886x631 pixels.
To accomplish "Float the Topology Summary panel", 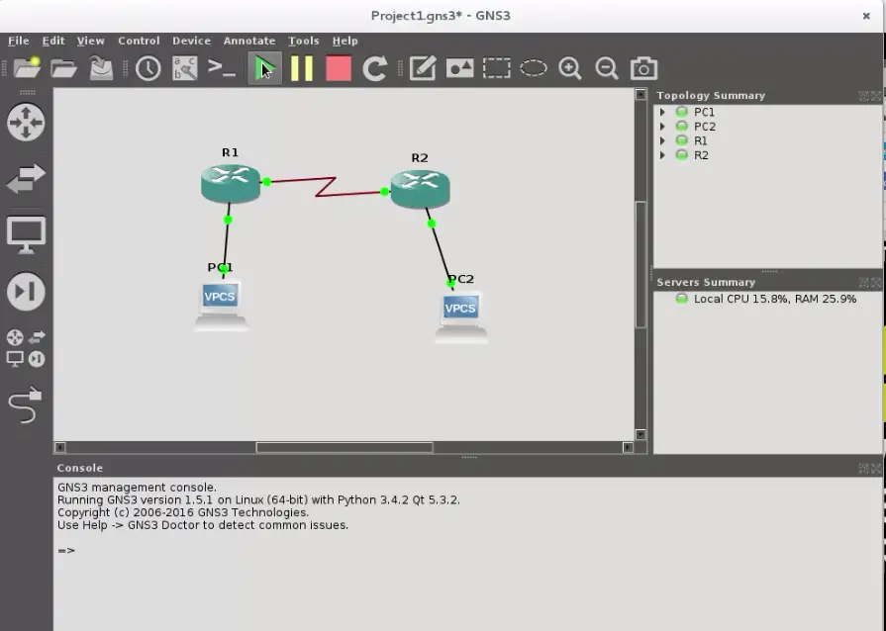I will (x=863, y=96).
